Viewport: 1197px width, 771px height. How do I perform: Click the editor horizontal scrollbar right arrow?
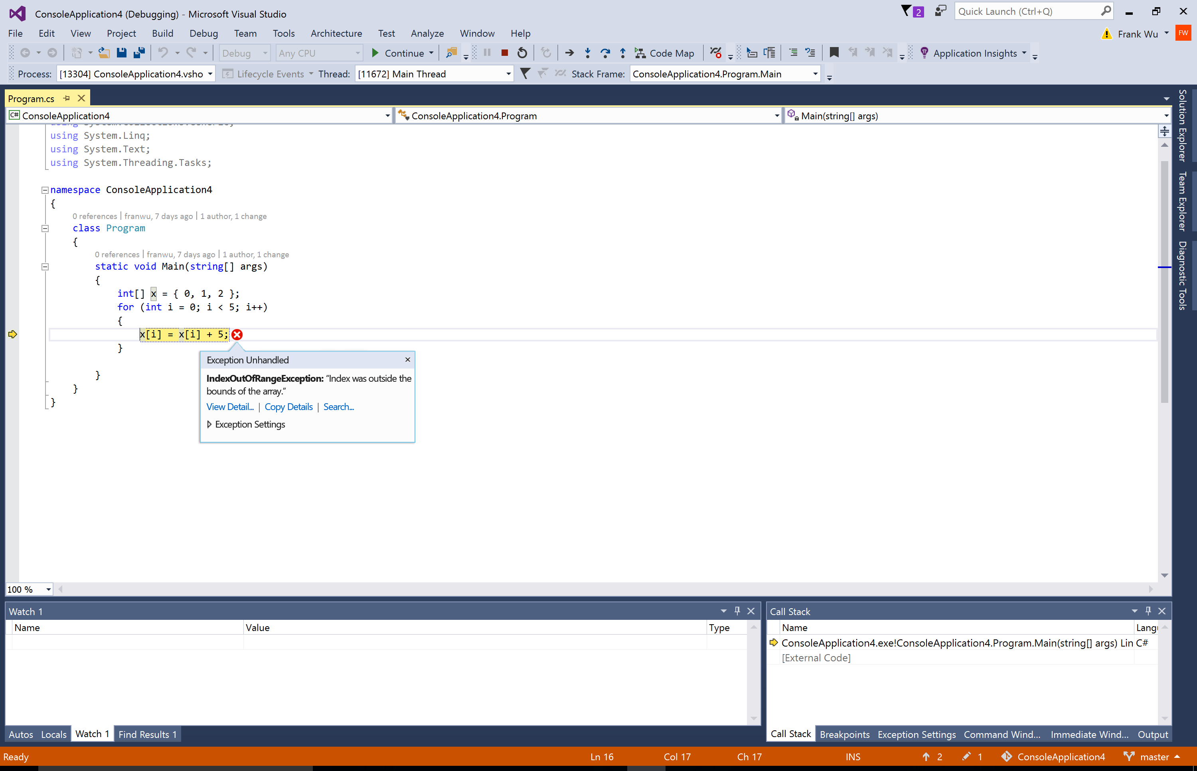tap(1150, 589)
